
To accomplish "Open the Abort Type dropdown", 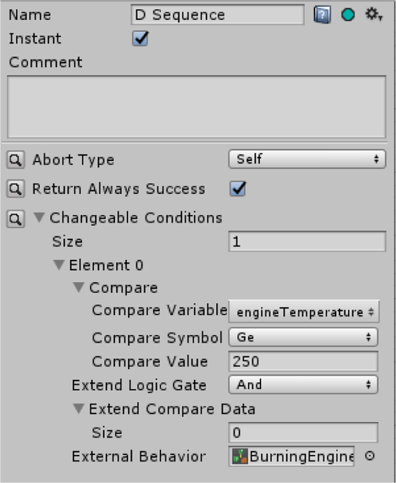I will (307, 159).
